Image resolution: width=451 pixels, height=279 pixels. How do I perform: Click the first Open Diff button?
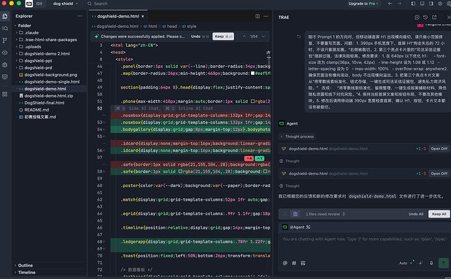pos(439,149)
